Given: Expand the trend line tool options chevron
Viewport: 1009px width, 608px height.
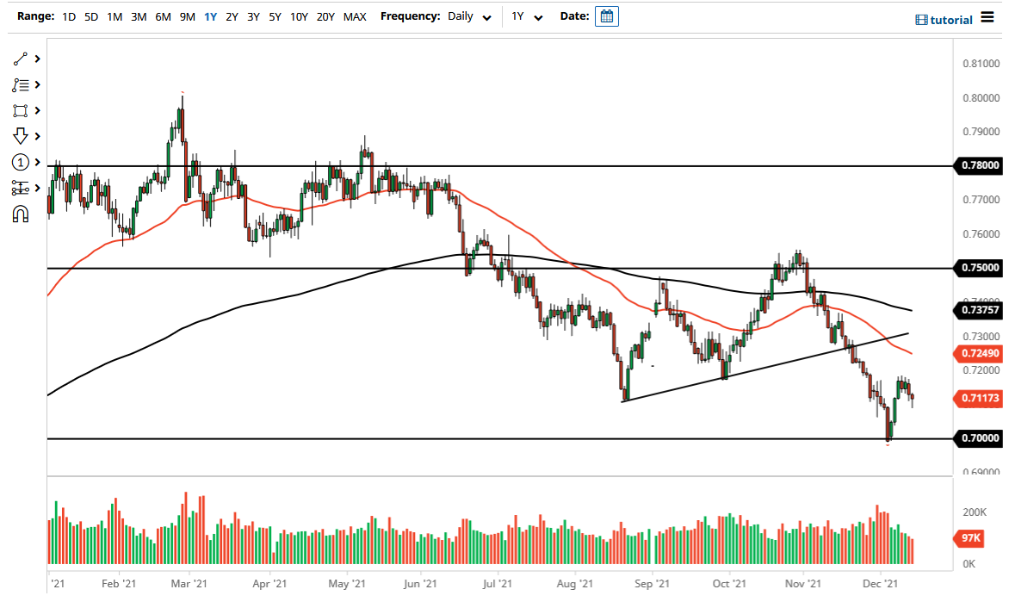Looking at the screenshot, I should pyautogui.click(x=34, y=59).
